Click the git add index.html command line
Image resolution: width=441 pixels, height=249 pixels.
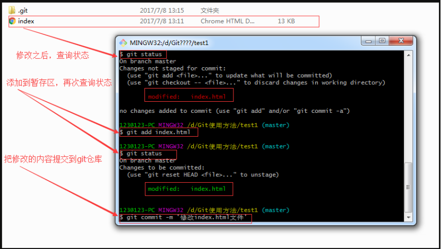155,132
